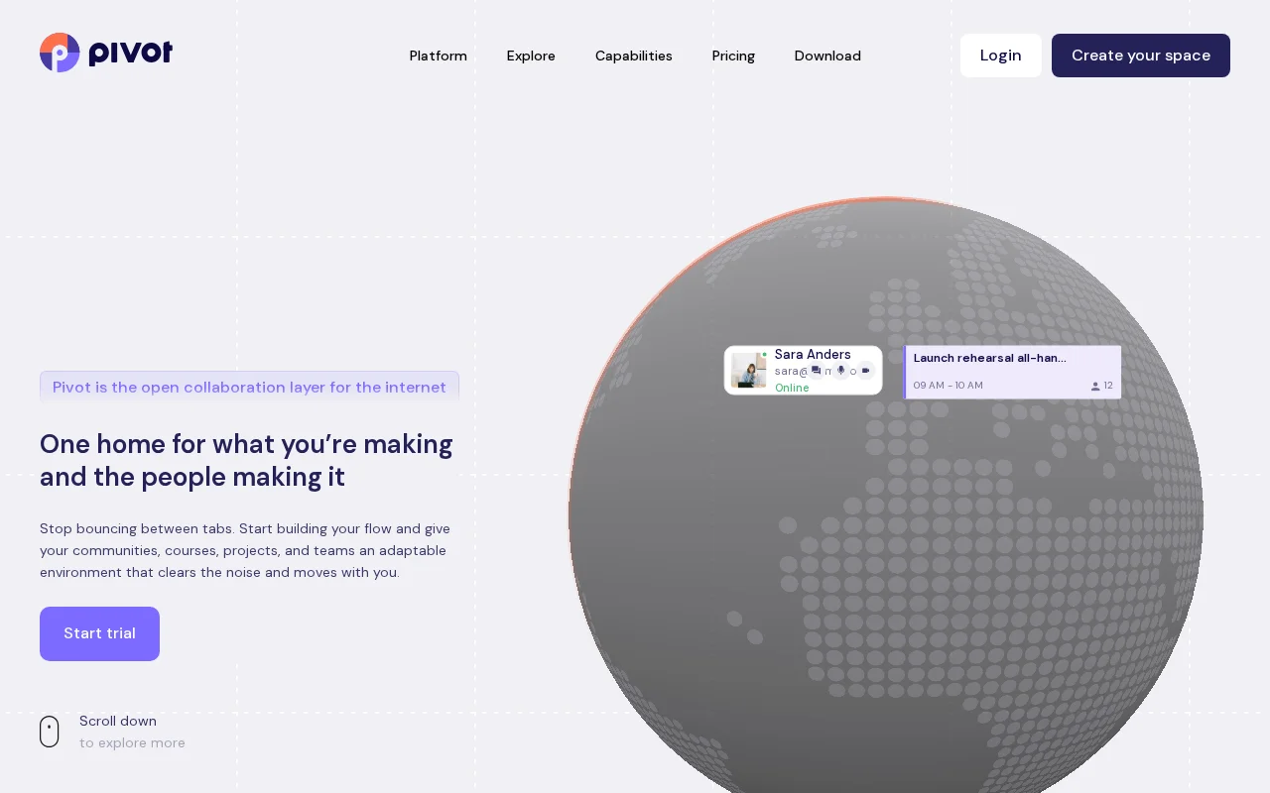1270x793 pixels.
Task: Click the Pivot logo icon
Action: pyautogui.click(x=60, y=53)
